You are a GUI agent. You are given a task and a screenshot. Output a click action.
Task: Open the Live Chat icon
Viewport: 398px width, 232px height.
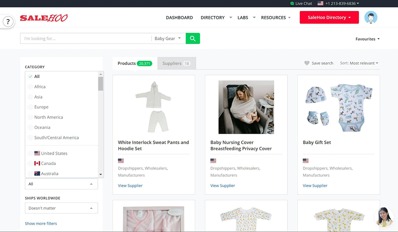pos(292,4)
